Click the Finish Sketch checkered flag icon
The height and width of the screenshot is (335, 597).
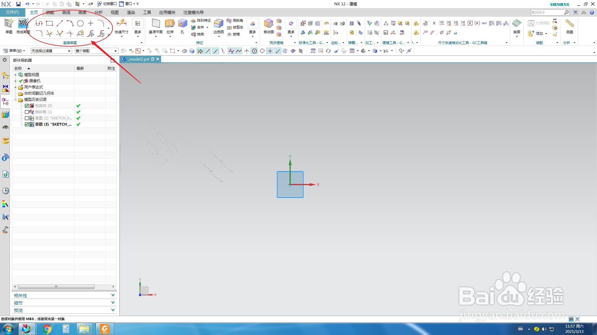tap(23, 23)
